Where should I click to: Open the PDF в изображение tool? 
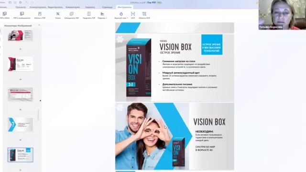coord(22,15)
